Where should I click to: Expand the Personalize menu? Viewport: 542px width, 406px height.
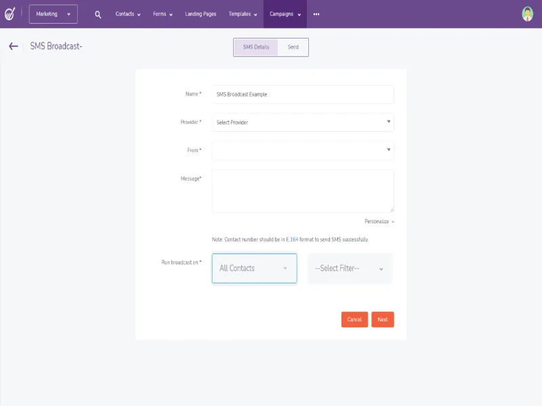tap(379, 222)
